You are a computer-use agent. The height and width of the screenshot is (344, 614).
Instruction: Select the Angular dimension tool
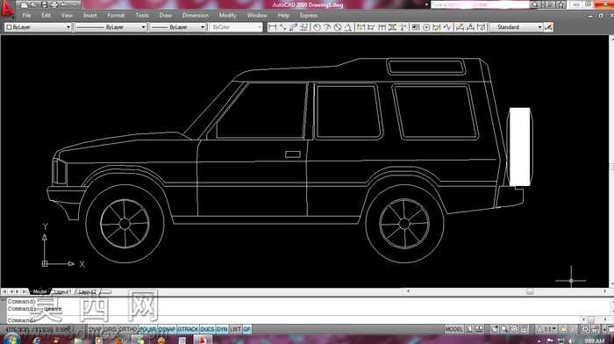[x=347, y=27]
